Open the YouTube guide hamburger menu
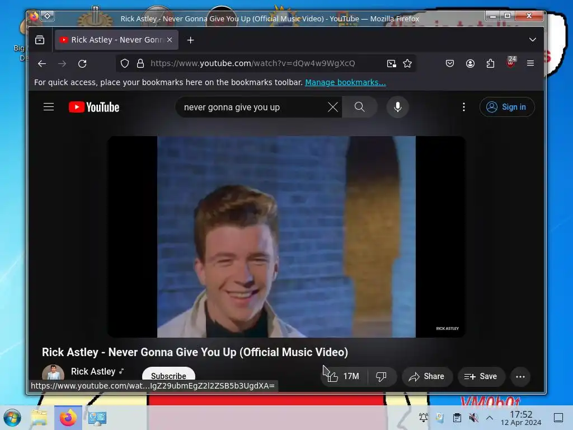Image resolution: width=573 pixels, height=430 pixels. [x=49, y=107]
